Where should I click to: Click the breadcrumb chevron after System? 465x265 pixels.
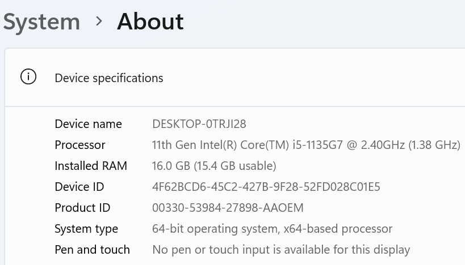99,22
